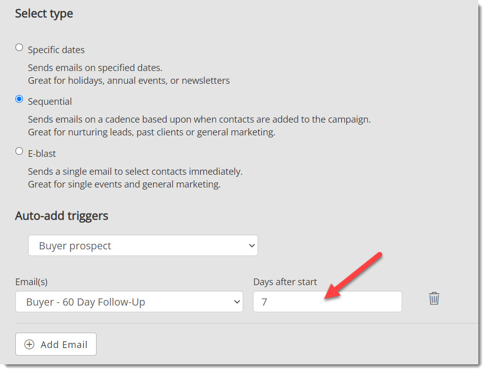Focus the Days after start input field
Viewport: 486px width, 372px height.
(327, 302)
